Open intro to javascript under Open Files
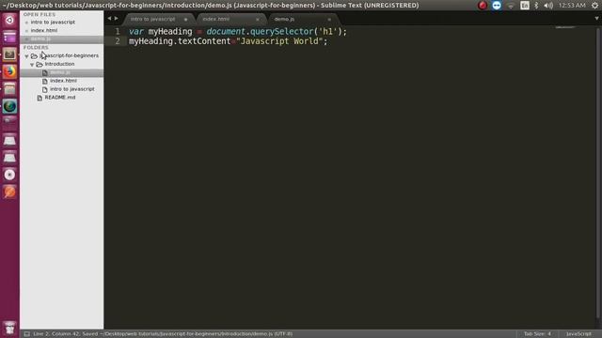This screenshot has width=602, height=338. 53,23
